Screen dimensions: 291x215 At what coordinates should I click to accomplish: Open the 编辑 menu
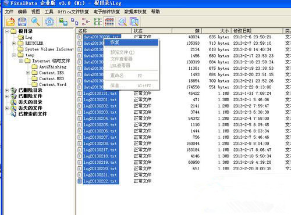[22, 12]
